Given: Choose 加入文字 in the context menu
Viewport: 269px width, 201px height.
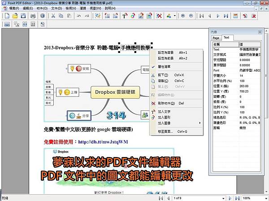Looking at the screenshot, I should [176, 112].
